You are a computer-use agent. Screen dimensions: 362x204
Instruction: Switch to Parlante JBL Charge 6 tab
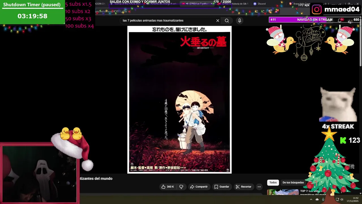click(162, 4)
